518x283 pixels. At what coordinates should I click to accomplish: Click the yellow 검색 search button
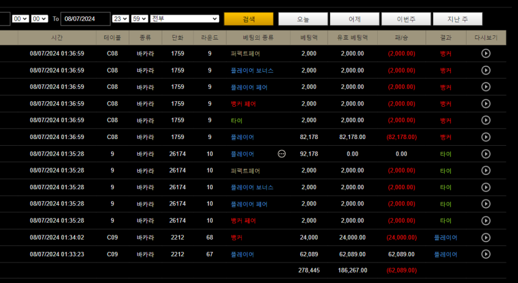click(x=249, y=19)
